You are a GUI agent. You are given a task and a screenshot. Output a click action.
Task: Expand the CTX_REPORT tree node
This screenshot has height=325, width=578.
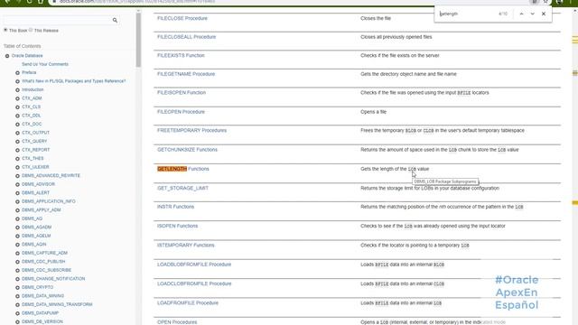17,150
